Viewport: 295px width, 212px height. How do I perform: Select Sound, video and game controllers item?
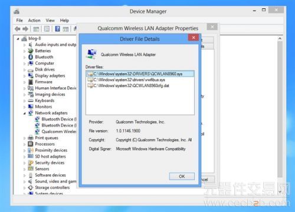(55, 181)
